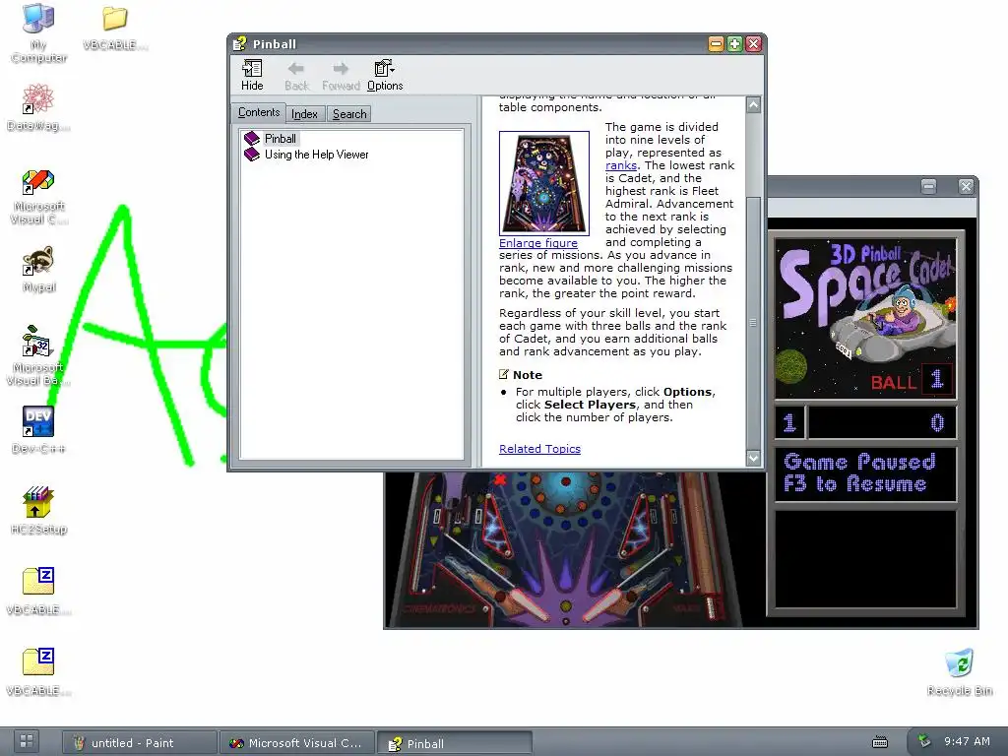Click the help scrollbar down arrow

pos(753,458)
